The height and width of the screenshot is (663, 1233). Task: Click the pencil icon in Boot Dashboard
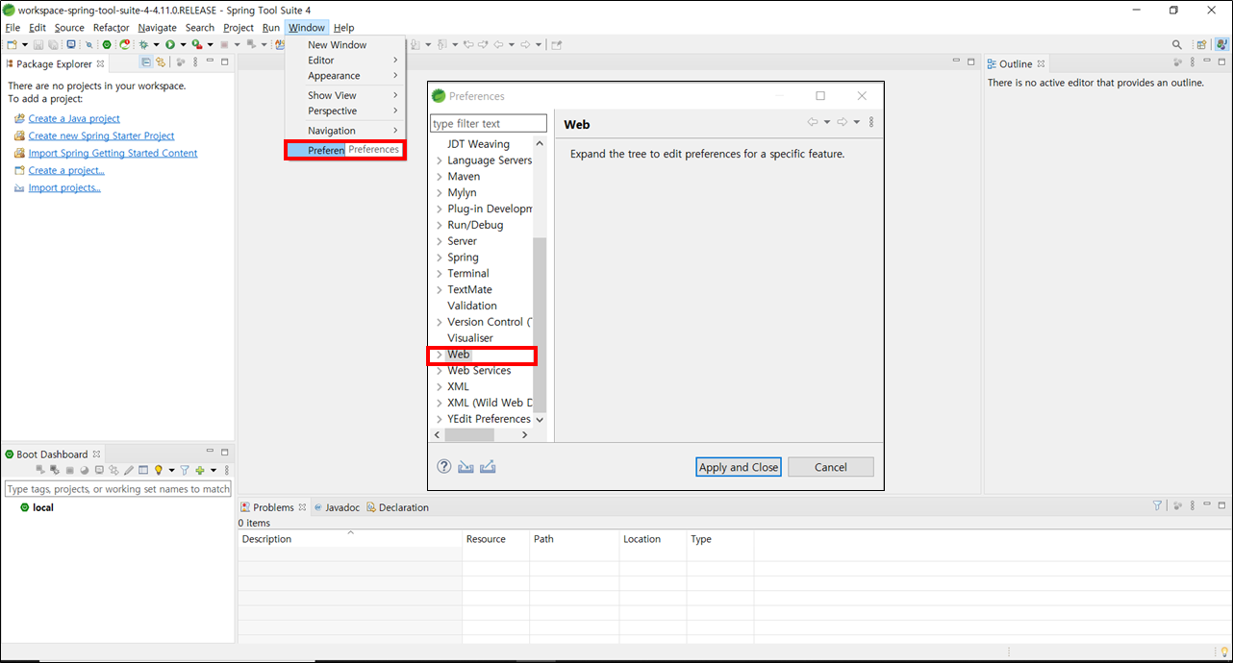click(128, 470)
